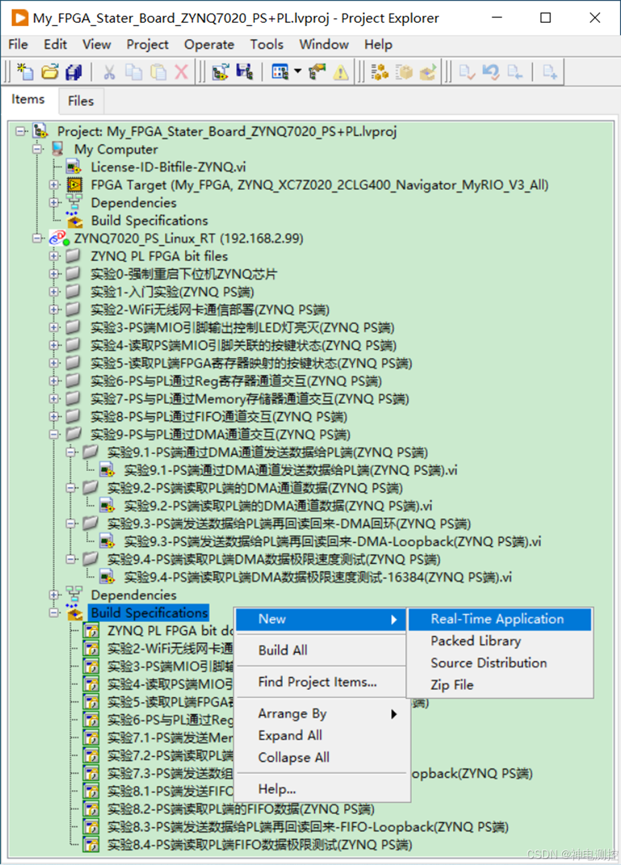The width and height of the screenshot is (621, 865).
Task: Click the undo check-out toolbar icon
Action: [491, 72]
